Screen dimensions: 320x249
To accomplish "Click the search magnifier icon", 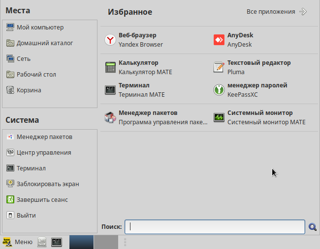I will pos(313,227).
